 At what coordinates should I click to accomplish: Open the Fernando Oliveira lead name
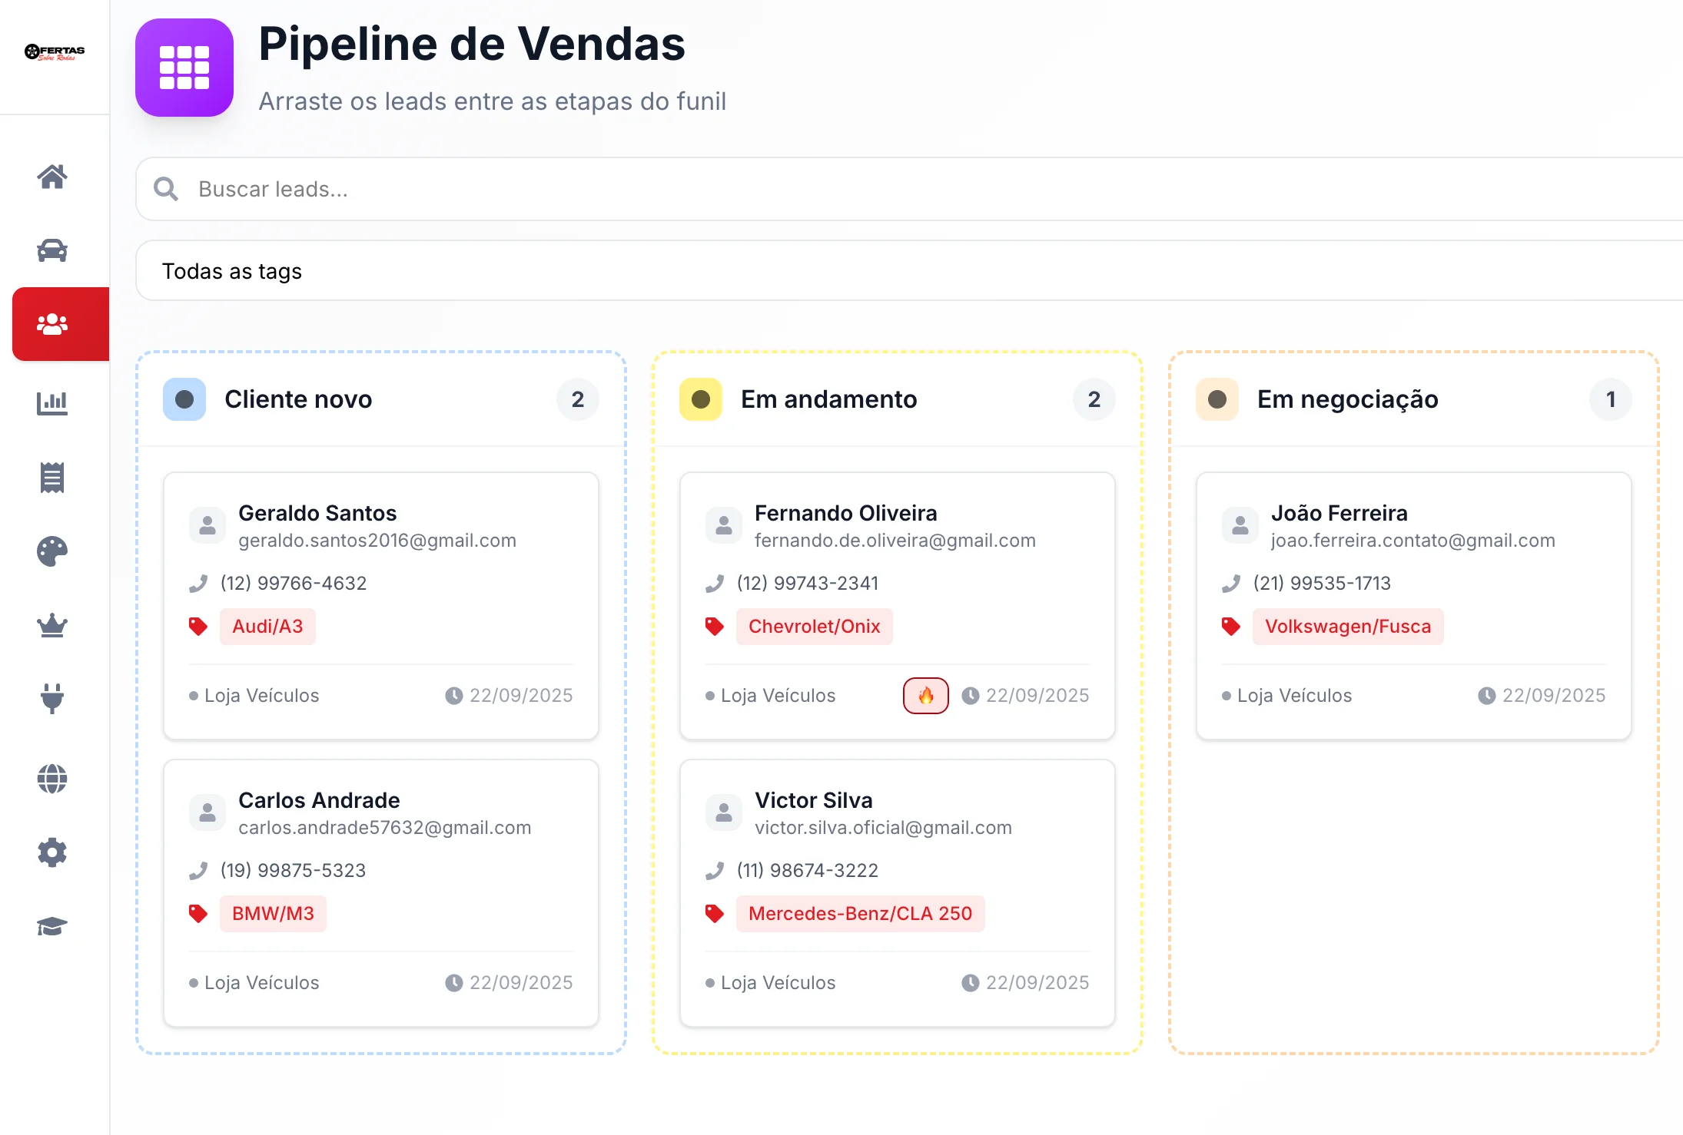pyautogui.click(x=845, y=513)
